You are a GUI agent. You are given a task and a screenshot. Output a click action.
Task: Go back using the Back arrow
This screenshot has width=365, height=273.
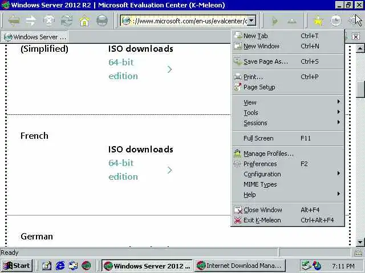click(x=14, y=21)
